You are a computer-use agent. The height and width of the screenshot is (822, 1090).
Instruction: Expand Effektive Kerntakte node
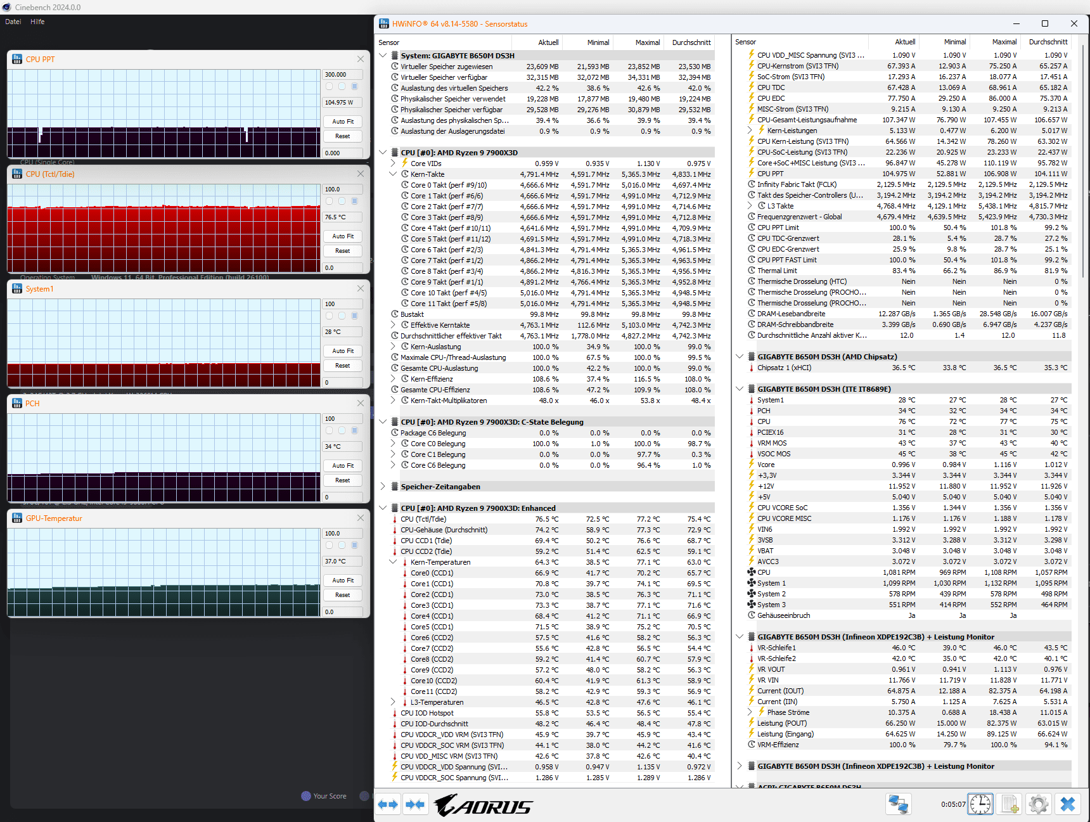coord(393,325)
